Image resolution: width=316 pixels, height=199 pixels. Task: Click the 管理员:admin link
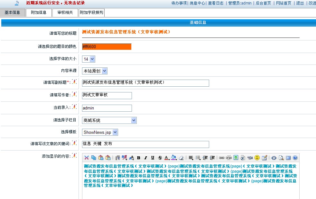[x=240, y=3]
